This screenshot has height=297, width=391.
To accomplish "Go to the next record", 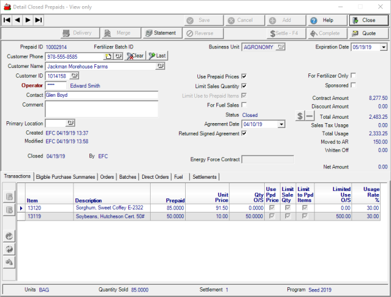I will 28,20.
